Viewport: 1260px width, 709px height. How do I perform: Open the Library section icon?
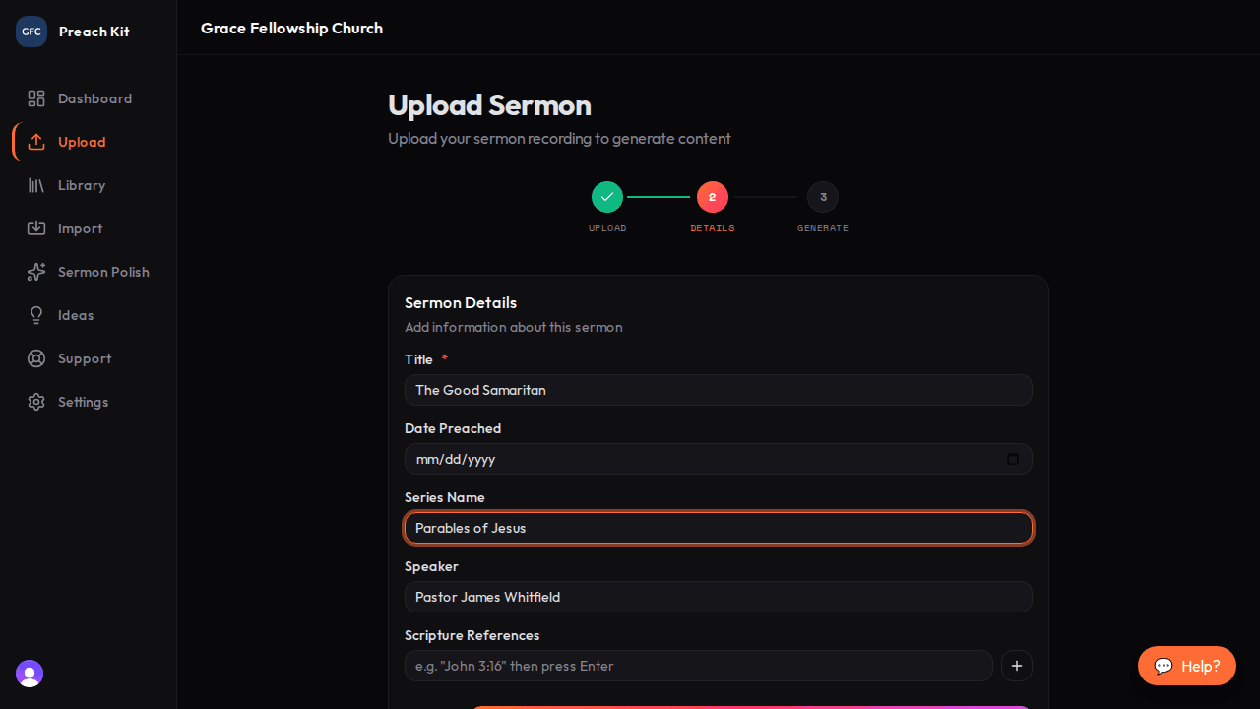pos(36,185)
